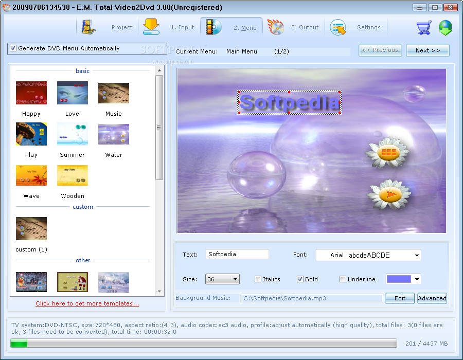Image resolution: width=463 pixels, height=360 pixels.
Task: Switch to the 1. Input tab
Action: coord(182,27)
